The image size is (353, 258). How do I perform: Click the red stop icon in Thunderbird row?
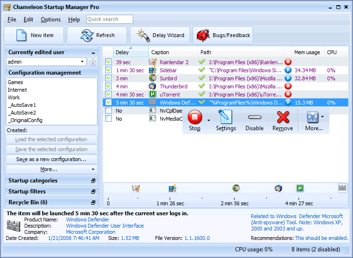tap(288, 86)
